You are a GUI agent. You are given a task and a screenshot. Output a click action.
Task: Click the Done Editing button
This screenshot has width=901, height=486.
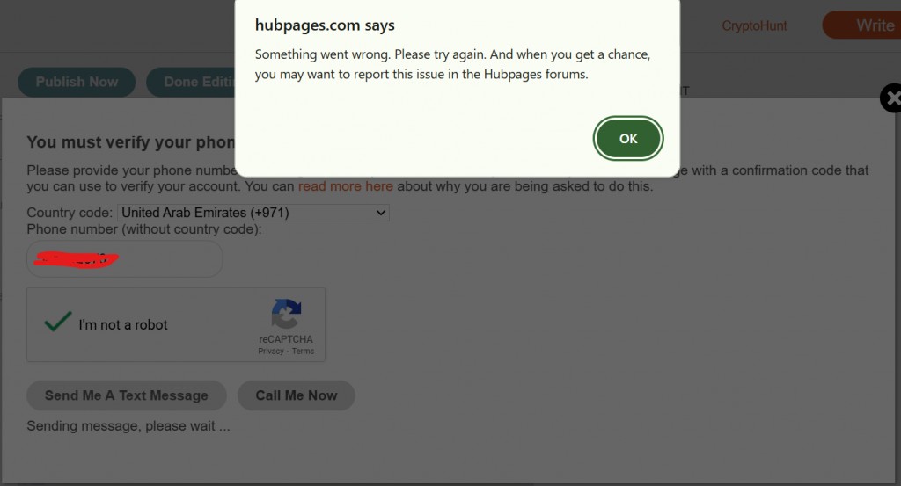tap(191, 82)
